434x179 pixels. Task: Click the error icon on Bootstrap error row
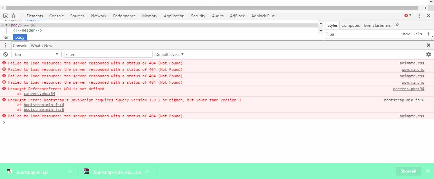4,100
